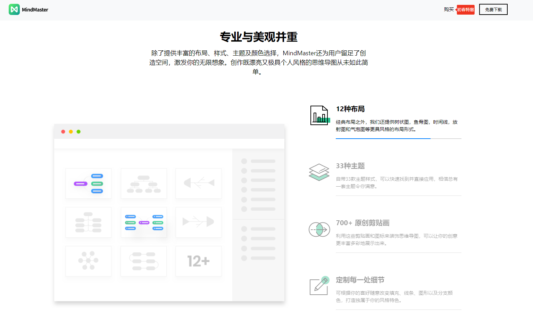Click the 12+ more layouts thumbnail
Screen dimensions: 533x327
pyautogui.click(x=199, y=261)
